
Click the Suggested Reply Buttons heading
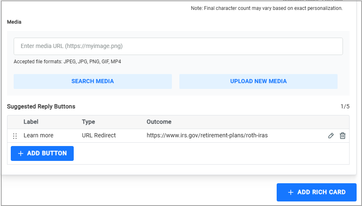tap(41, 107)
